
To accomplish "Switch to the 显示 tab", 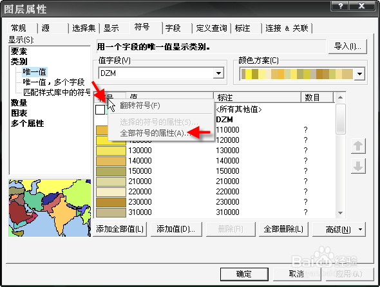I will (x=111, y=28).
